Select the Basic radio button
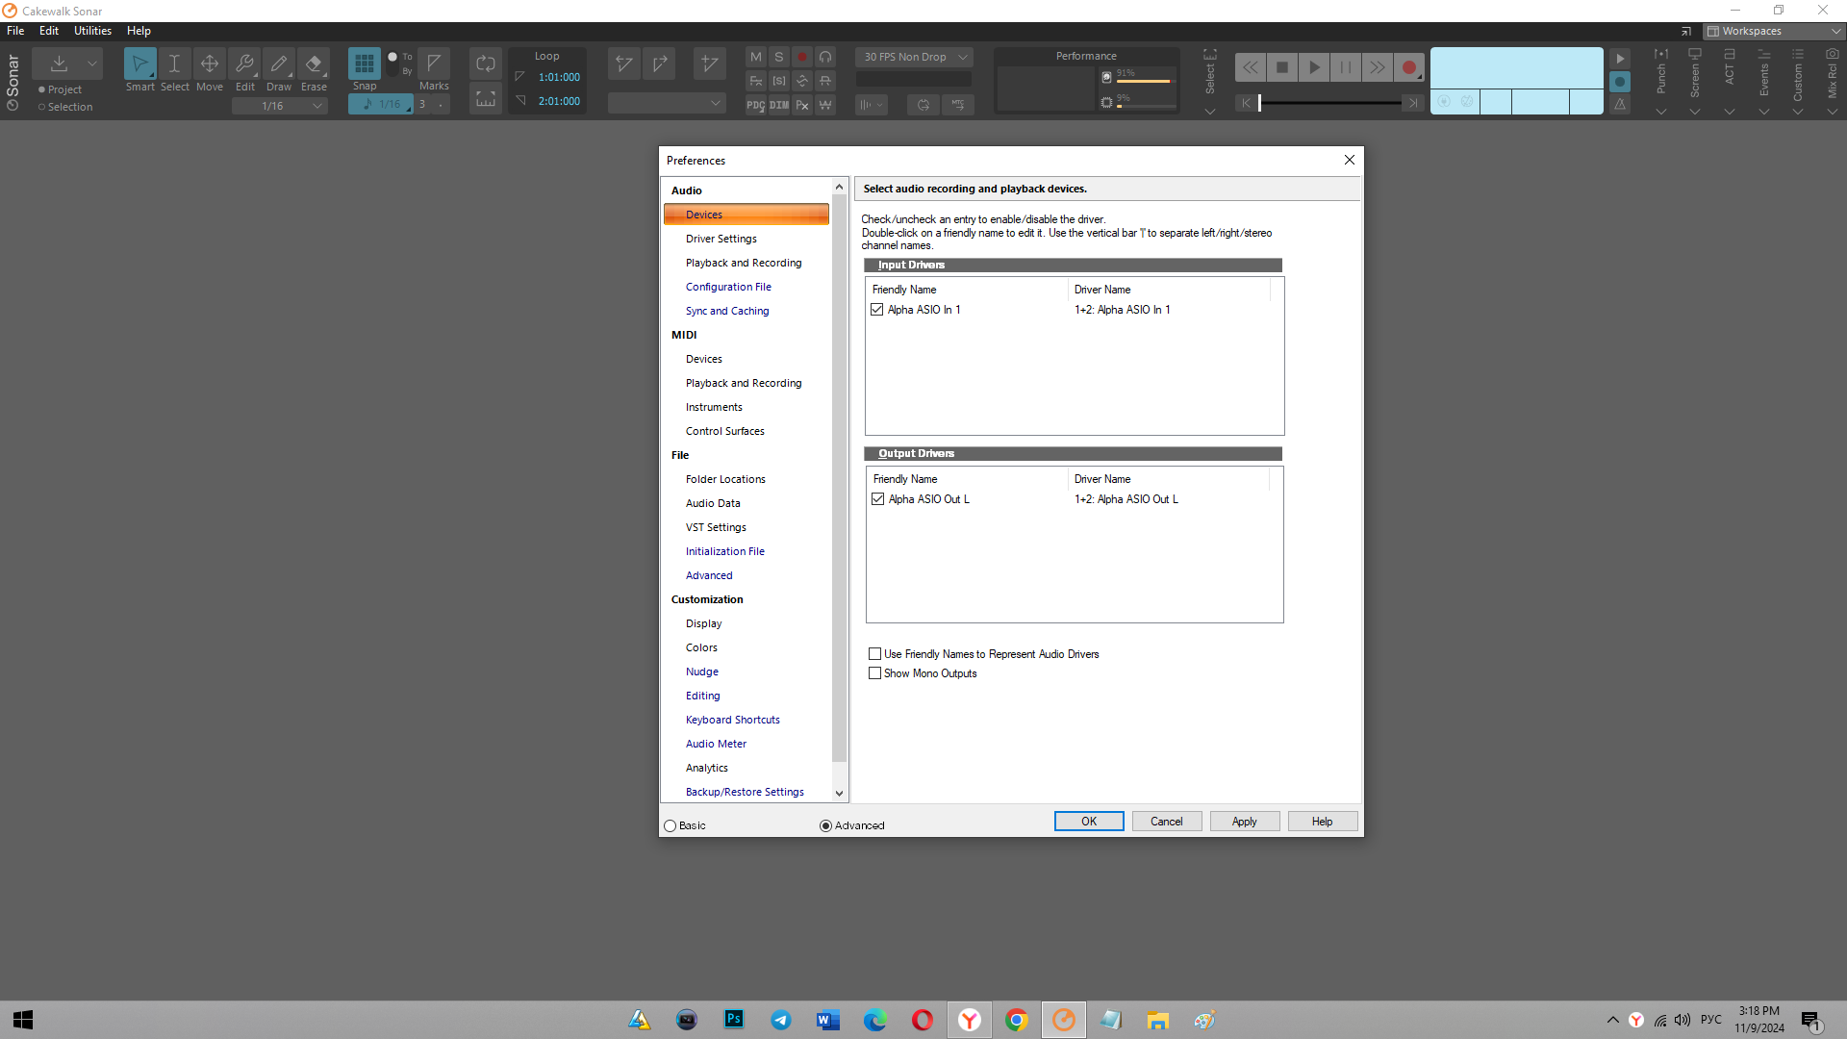 point(670,825)
